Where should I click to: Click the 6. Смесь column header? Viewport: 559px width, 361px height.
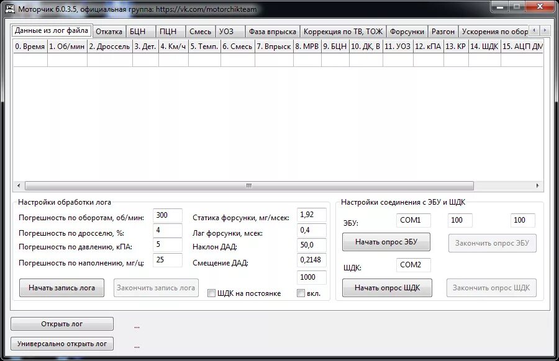pos(238,47)
